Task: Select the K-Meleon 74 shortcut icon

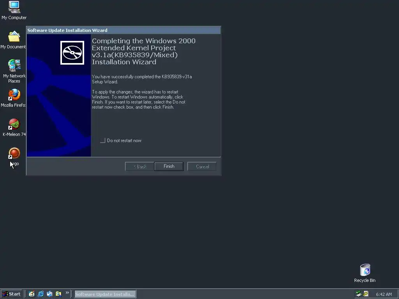Action: click(14, 124)
